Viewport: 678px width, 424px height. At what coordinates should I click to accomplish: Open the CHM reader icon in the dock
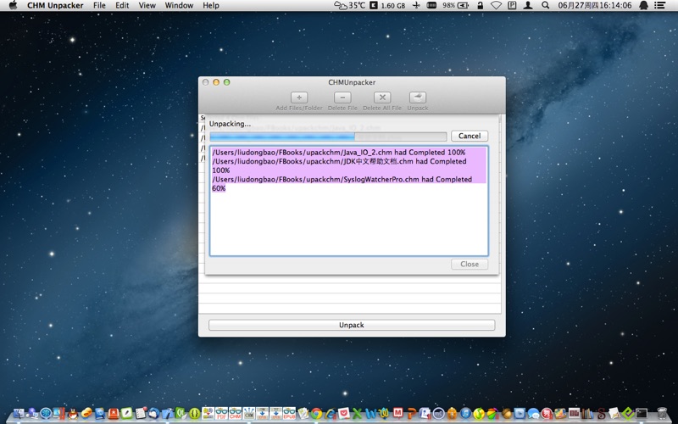pyautogui.click(x=236, y=413)
